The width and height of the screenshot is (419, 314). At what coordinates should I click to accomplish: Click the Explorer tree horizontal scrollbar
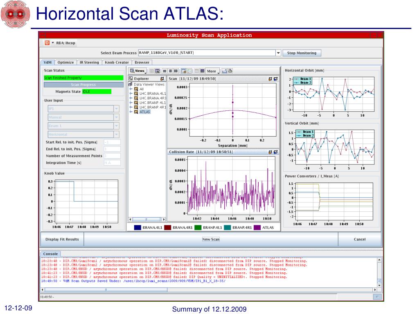147,219
